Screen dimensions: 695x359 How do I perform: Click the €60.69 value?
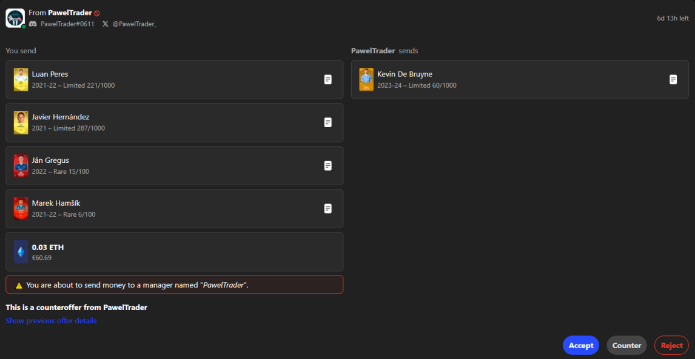[42, 257]
